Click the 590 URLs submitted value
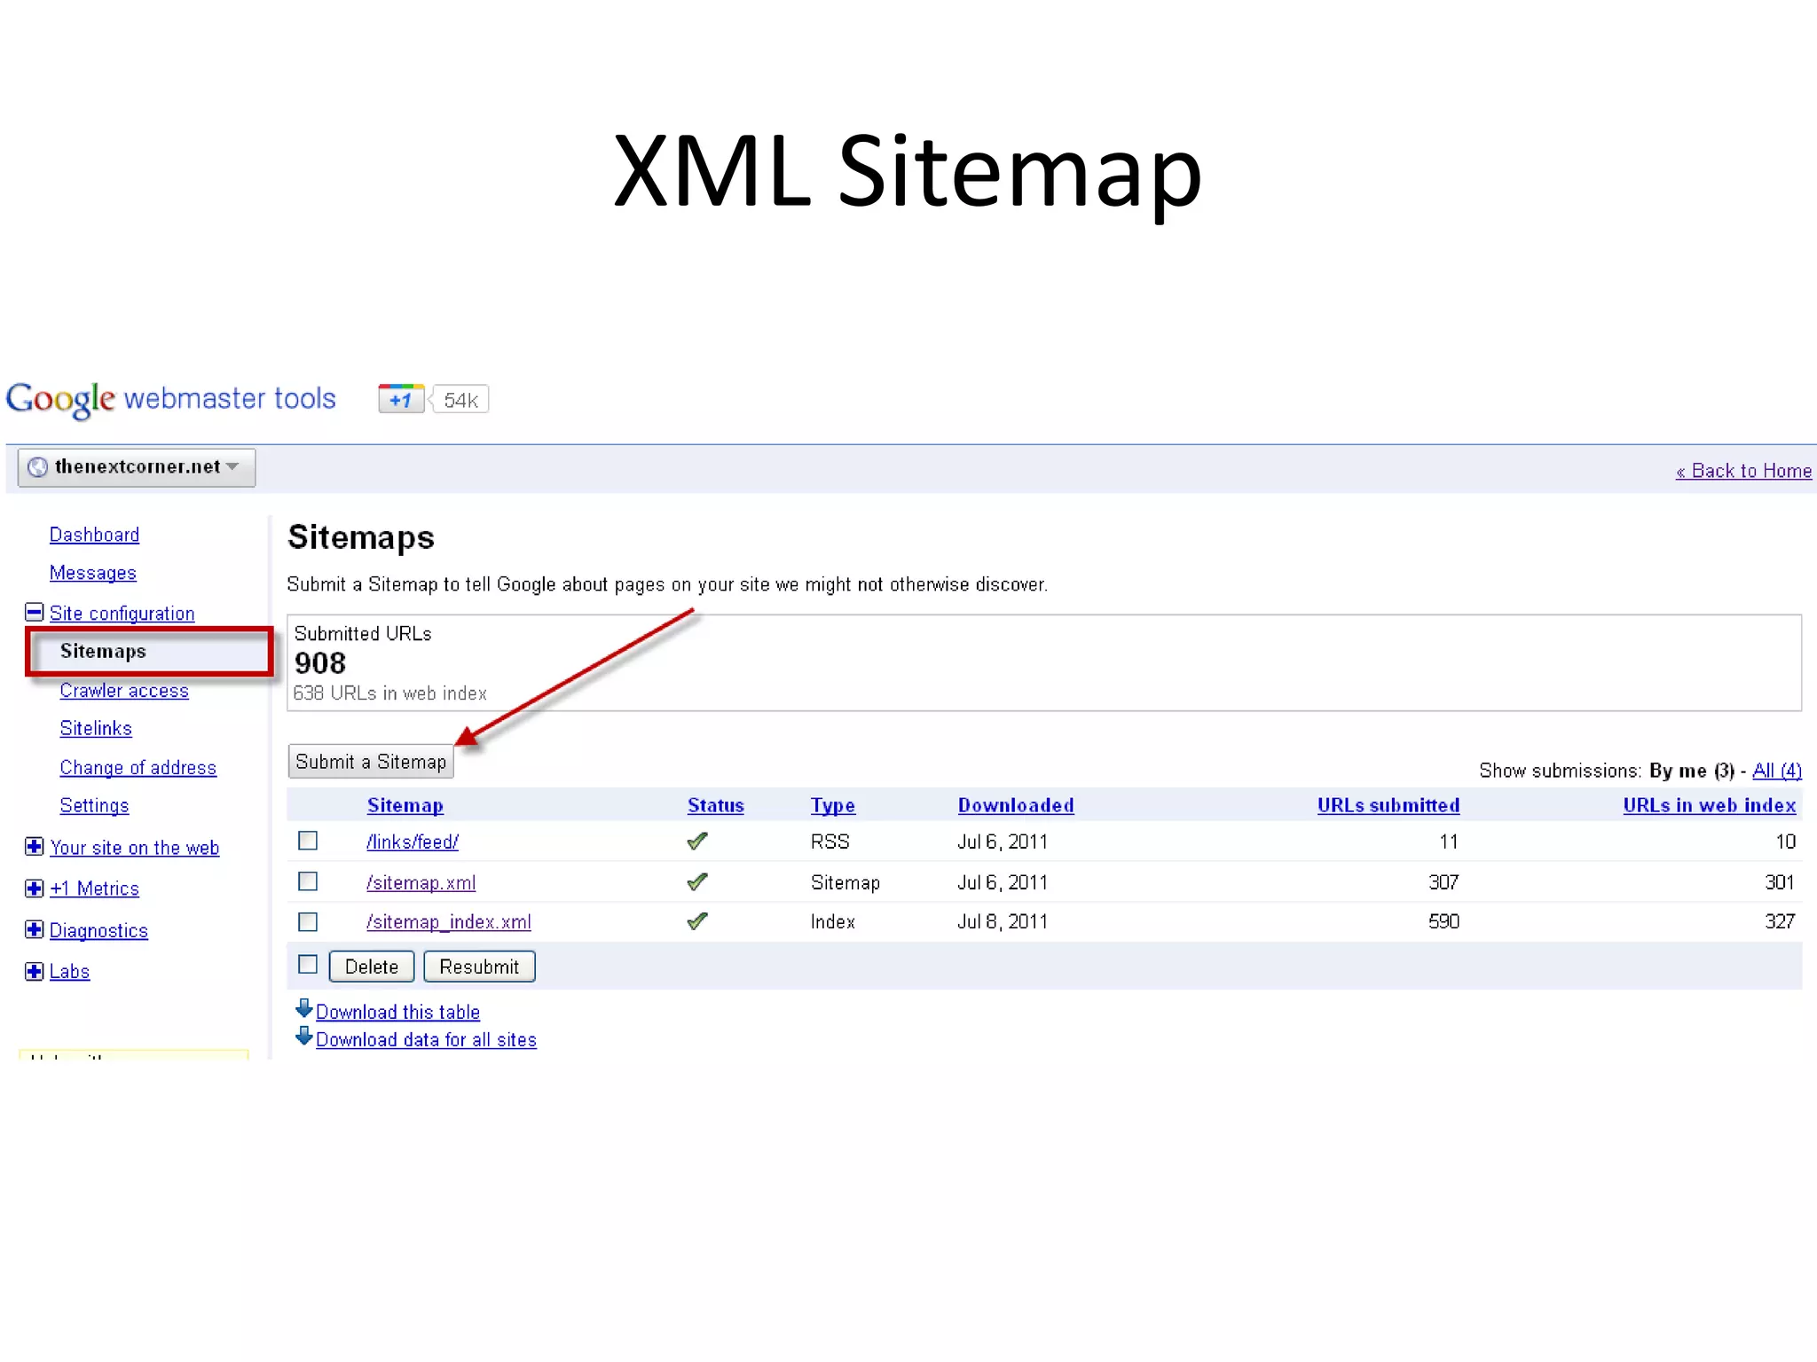This screenshot has height=1362, width=1817. [1444, 921]
